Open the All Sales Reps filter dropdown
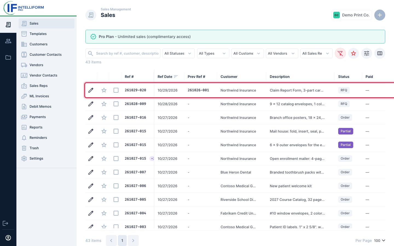The height and width of the screenshot is (246, 394). click(x=317, y=53)
